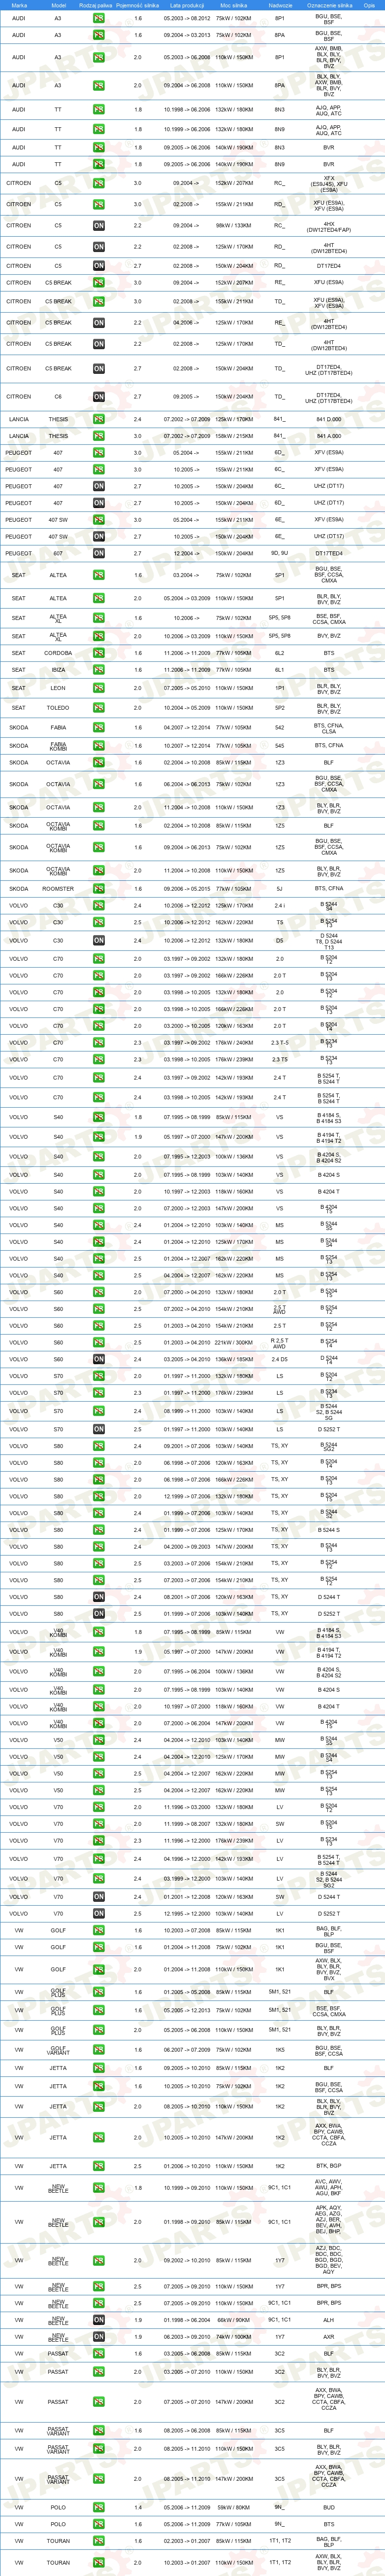Click the PB icon in the VOLVO S60 221kW AWD row
This screenshot has width=385, height=2576.
click(x=99, y=1342)
